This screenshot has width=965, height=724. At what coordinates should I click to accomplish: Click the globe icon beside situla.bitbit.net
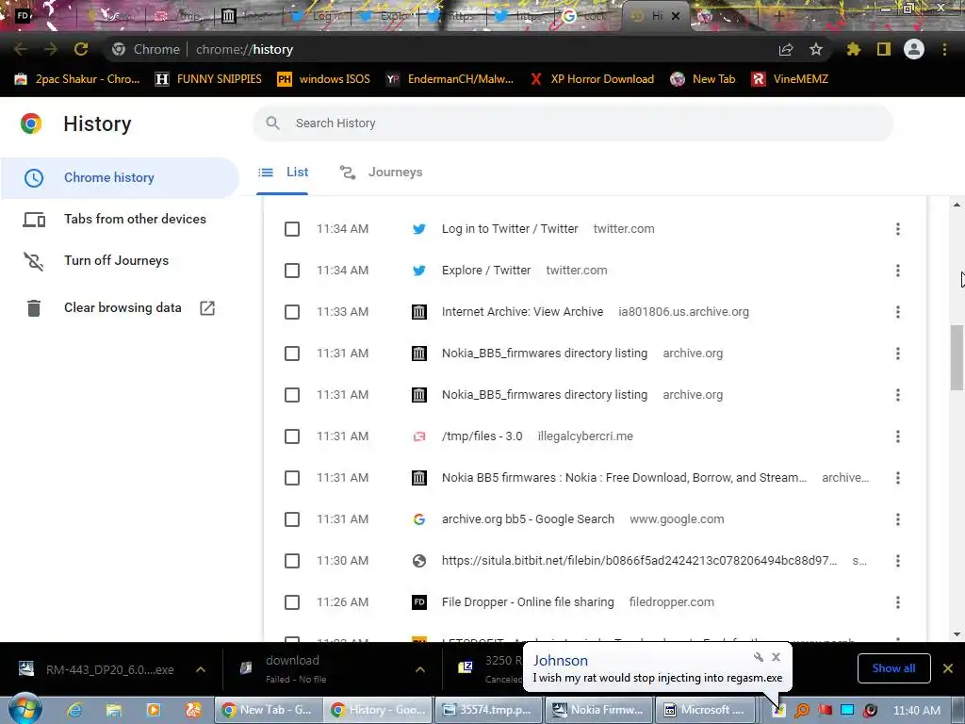(x=419, y=561)
